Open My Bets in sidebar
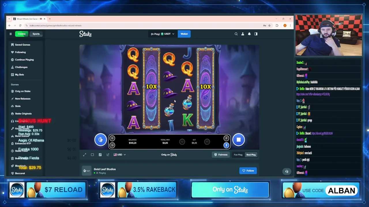Screen dimensions: 369x207 [19, 75]
